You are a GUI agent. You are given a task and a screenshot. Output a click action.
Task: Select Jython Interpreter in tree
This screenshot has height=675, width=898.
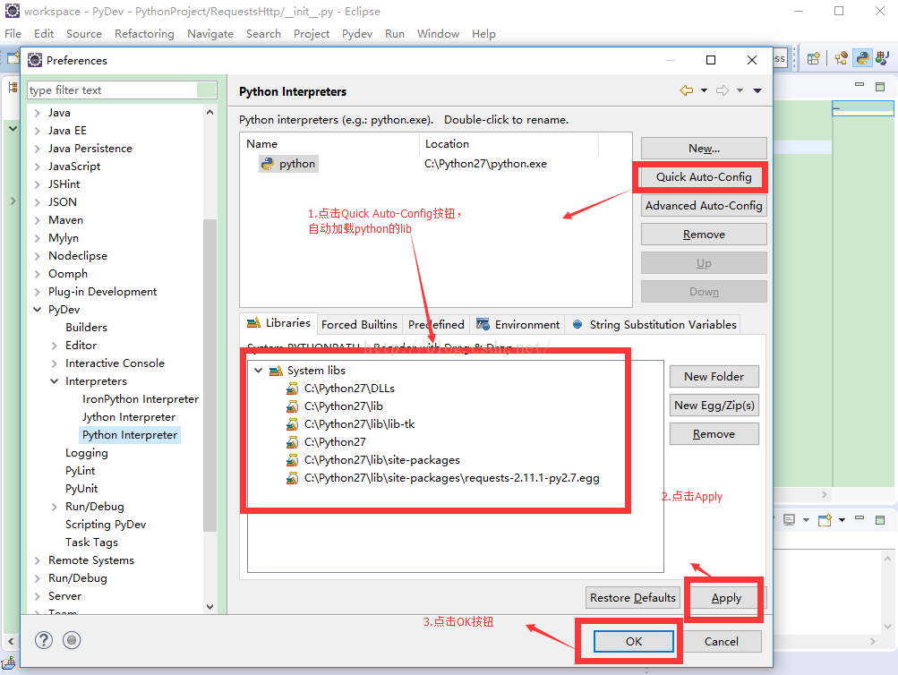point(129,417)
